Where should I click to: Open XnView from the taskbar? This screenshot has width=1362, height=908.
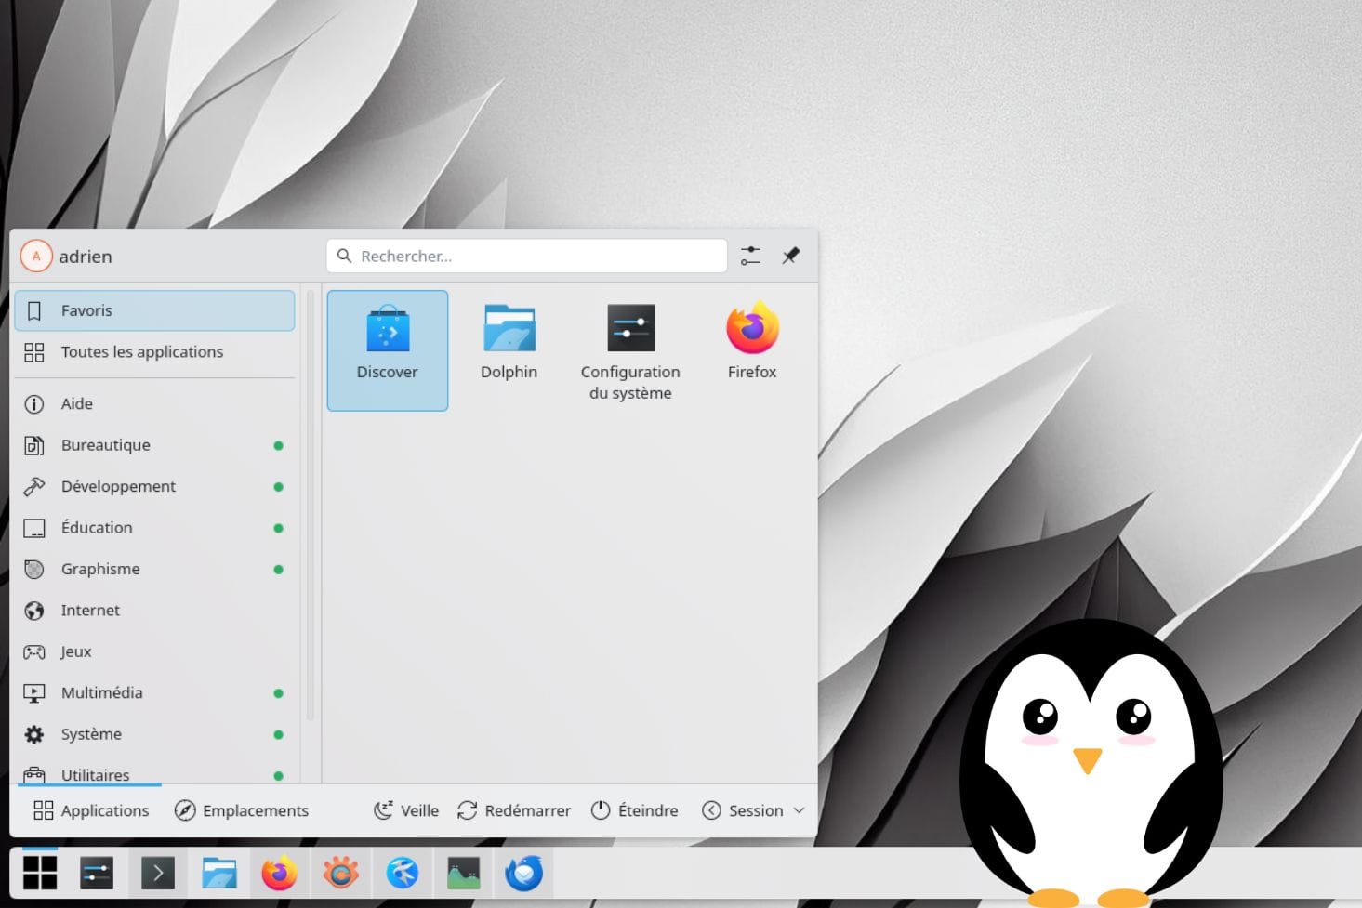click(340, 874)
